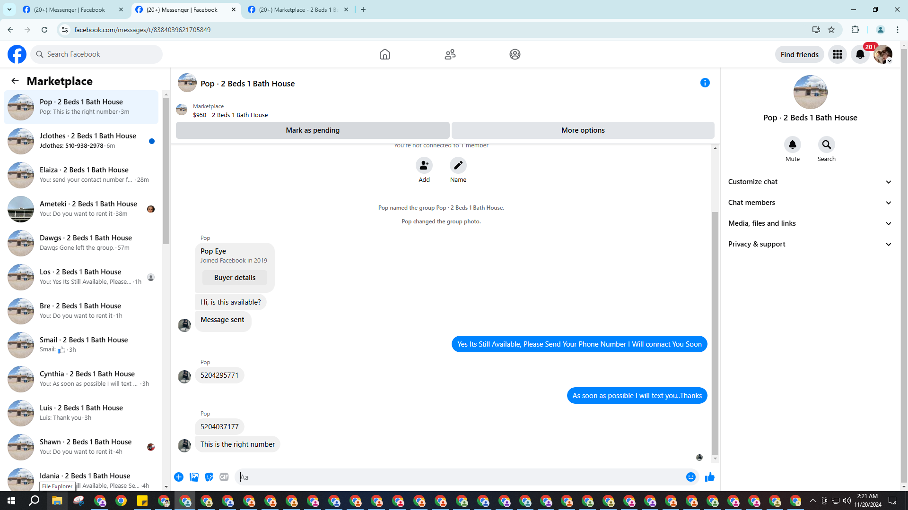Open the Jclothes conversation
The height and width of the screenshot is (510, 908).
(x=81, y=141)
